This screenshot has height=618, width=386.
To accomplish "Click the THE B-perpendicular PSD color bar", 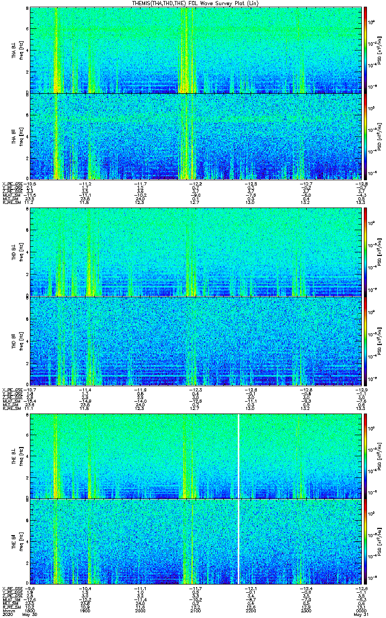I will 365,456.
